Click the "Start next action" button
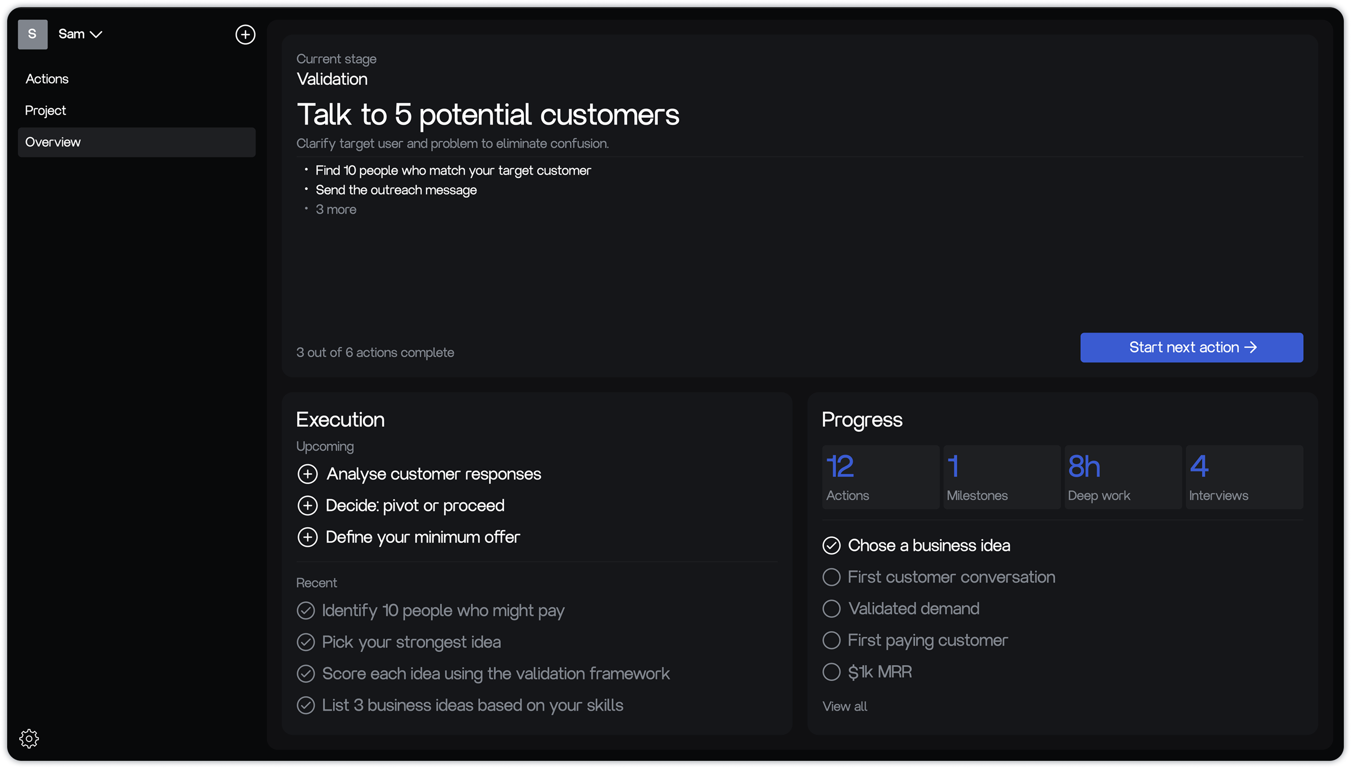Image resolution: width=1351 pixels, height=768 pixels. coord(1191,347)
